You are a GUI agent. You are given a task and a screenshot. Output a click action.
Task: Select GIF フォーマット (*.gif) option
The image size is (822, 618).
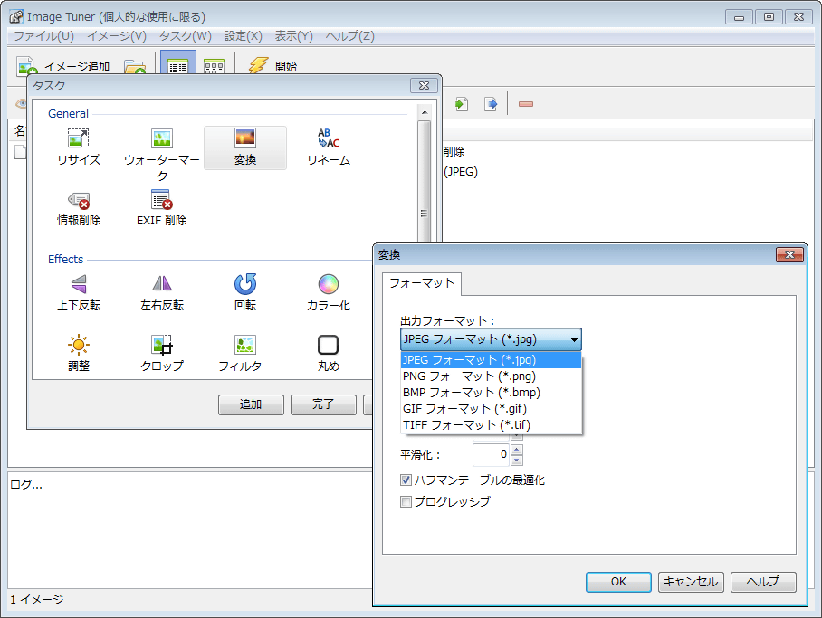coord(491,409)
